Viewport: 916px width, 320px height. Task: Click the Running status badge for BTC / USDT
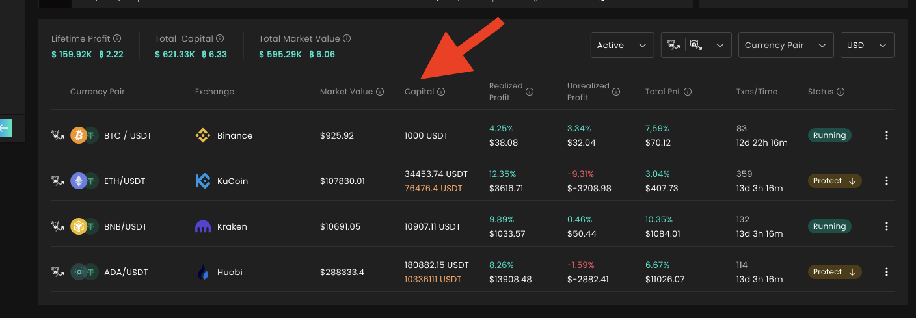(x=829, y=136)
